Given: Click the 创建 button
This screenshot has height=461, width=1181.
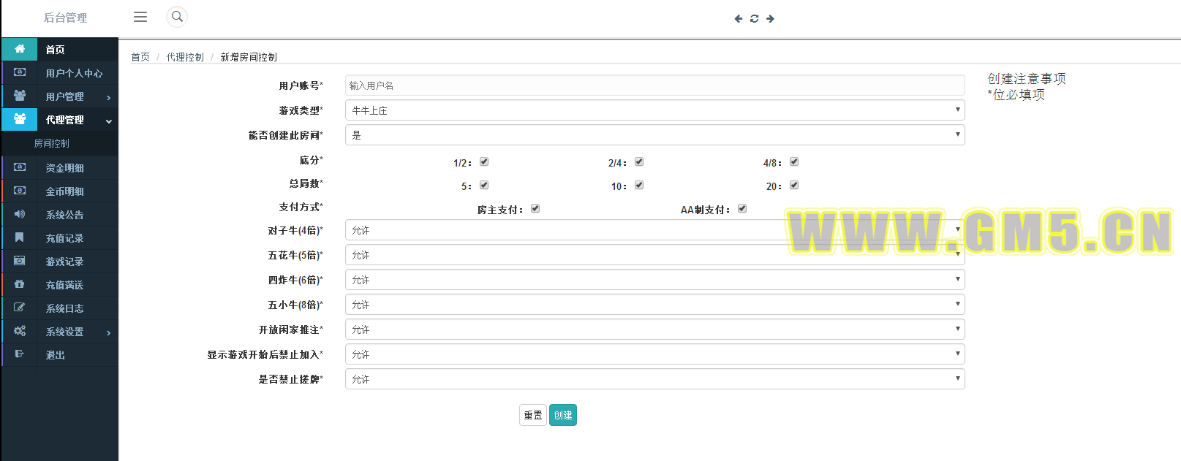Looking at the screenshot, I should point(562,415).
